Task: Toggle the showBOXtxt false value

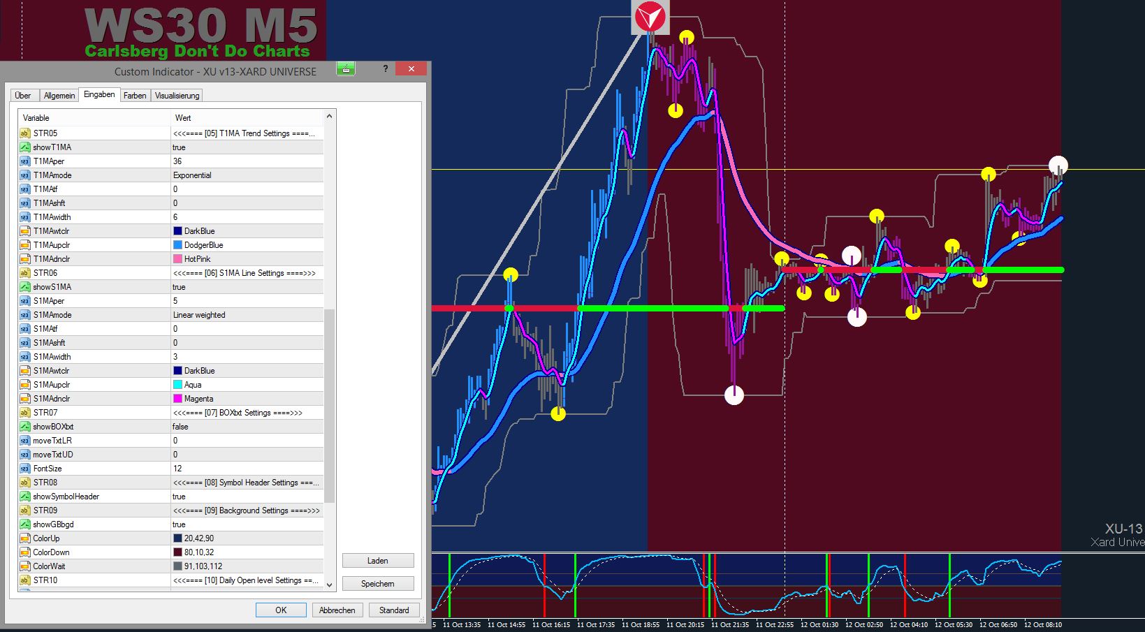Action: click(x=247, y=427)
